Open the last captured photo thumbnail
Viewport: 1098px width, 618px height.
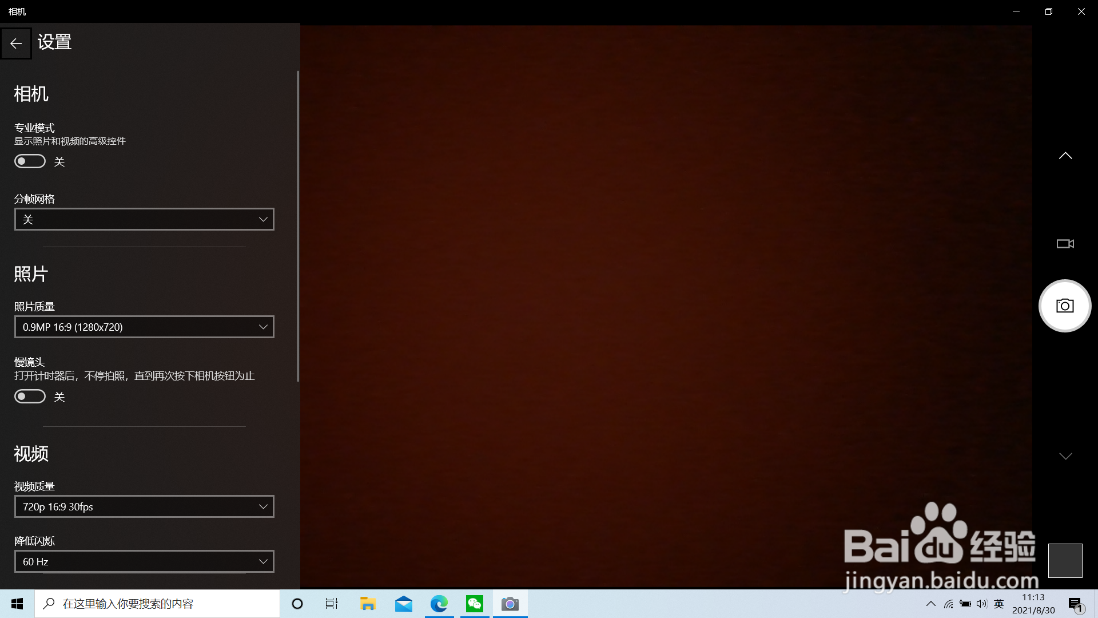pyautogui.click(x=1065, y=561)
